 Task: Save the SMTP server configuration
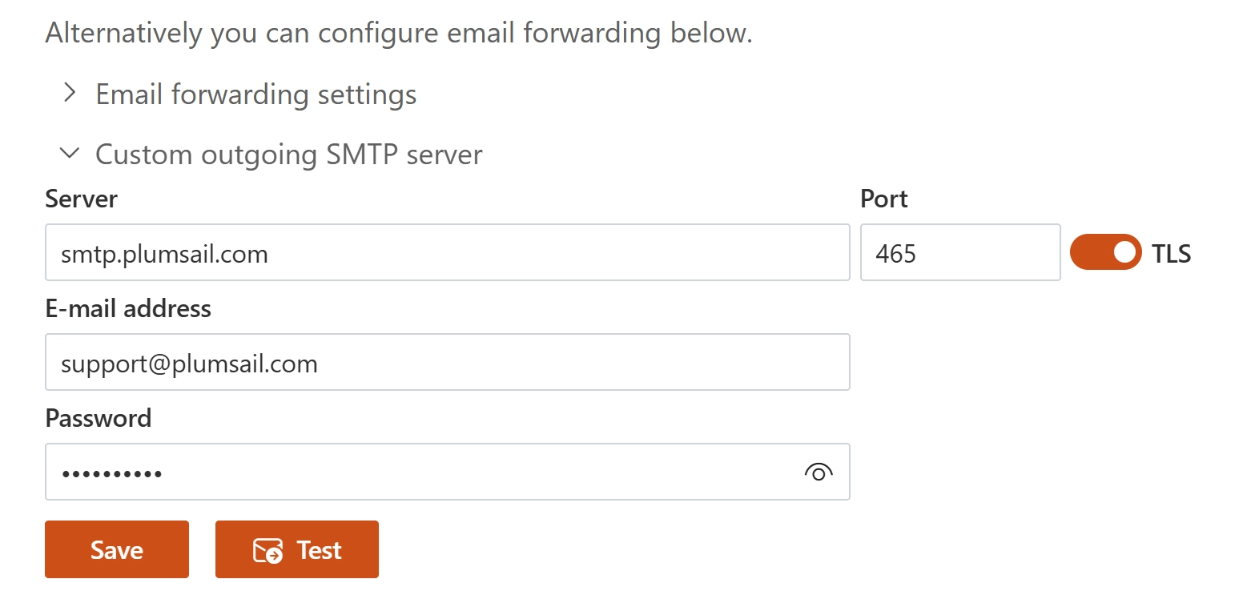point(117,549)
